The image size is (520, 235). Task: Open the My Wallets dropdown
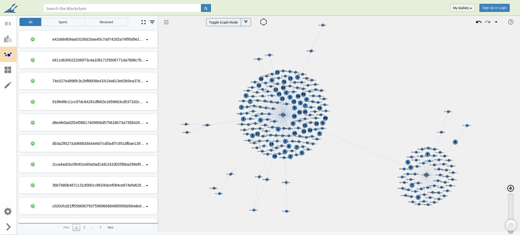pyautogui.click(x=462, y=8)
